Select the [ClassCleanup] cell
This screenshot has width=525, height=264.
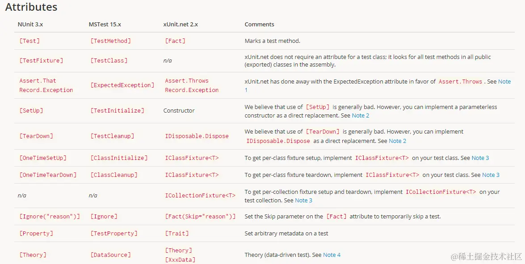[114, 175]
